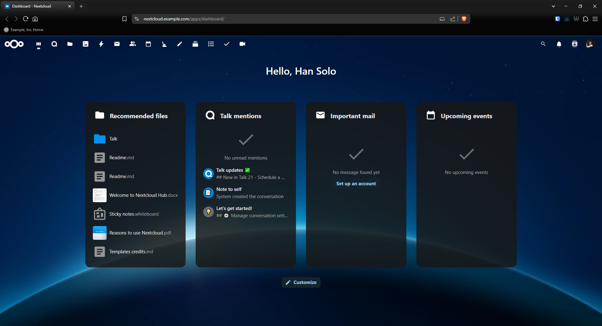This screenshot has height=326, width=602.
Task: Open the Activity lightning bolt icon
Action: tap(101, 44)
